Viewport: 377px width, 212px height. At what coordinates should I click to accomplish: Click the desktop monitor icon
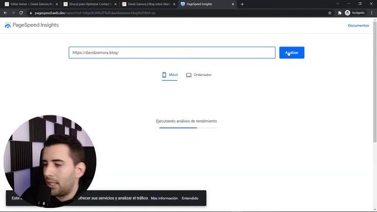(x=188, y=75)
